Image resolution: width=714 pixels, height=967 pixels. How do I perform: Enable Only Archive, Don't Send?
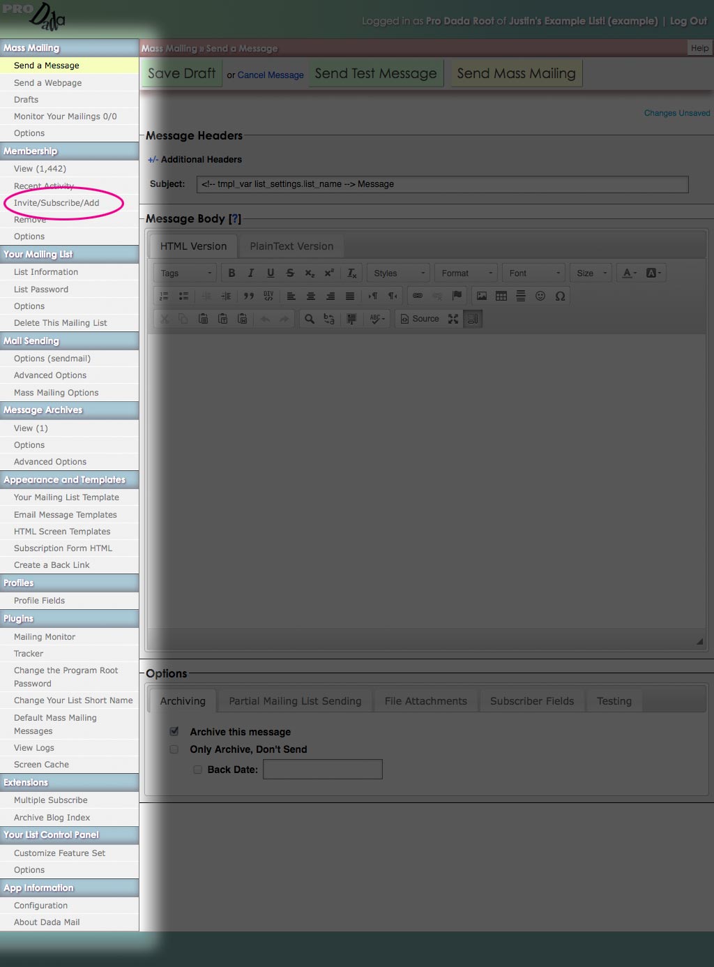pyautogui.click(x=174, y=749)
